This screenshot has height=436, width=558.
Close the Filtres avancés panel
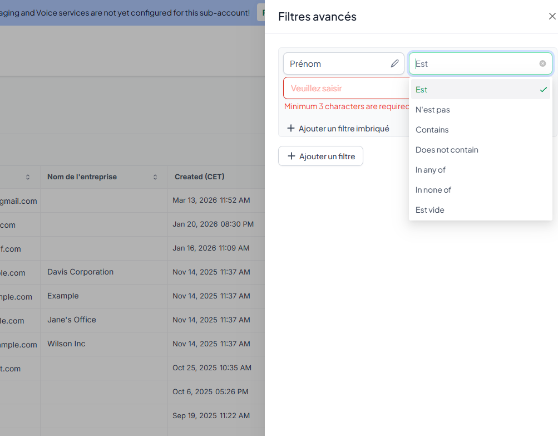552,17
